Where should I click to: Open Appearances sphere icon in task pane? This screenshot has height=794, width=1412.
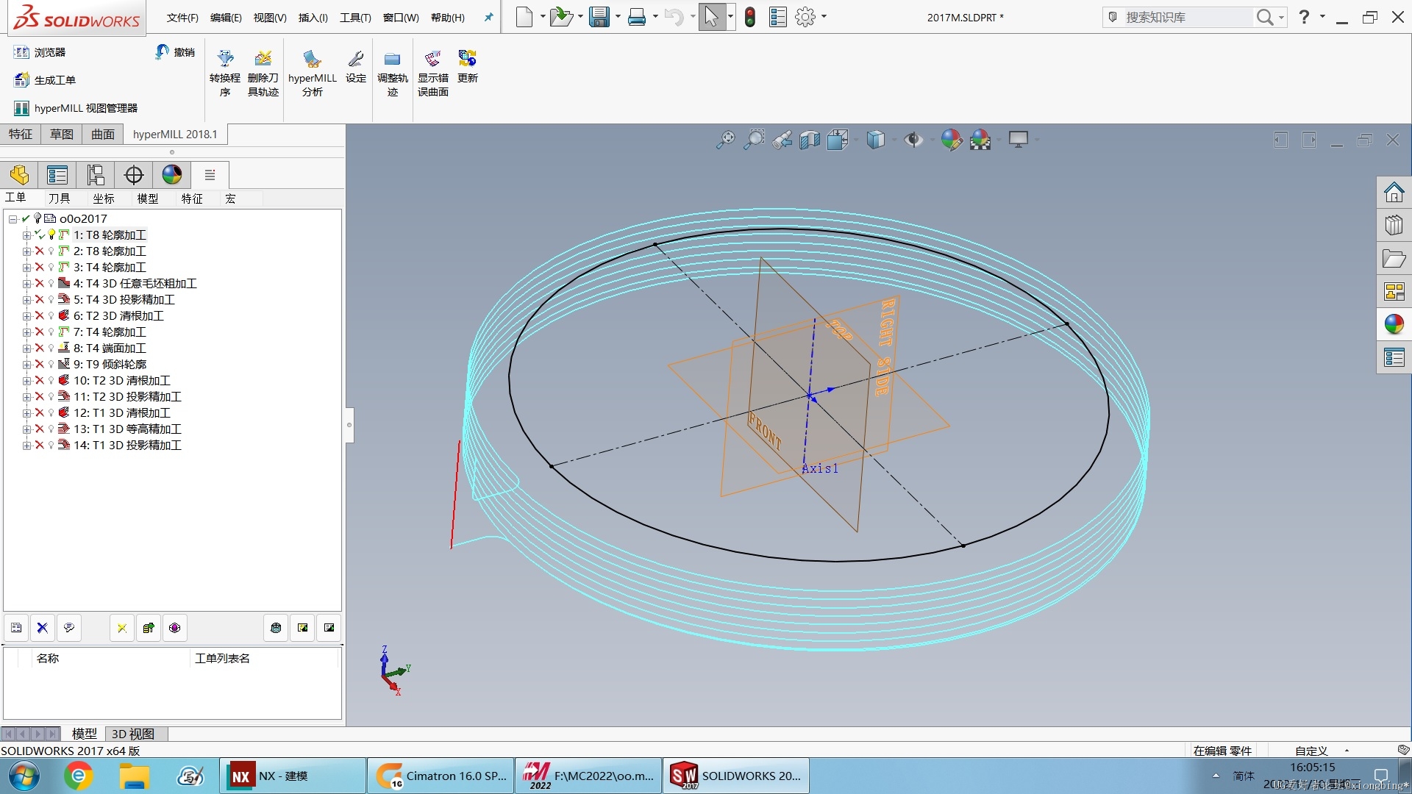(x=1394, y=324)
